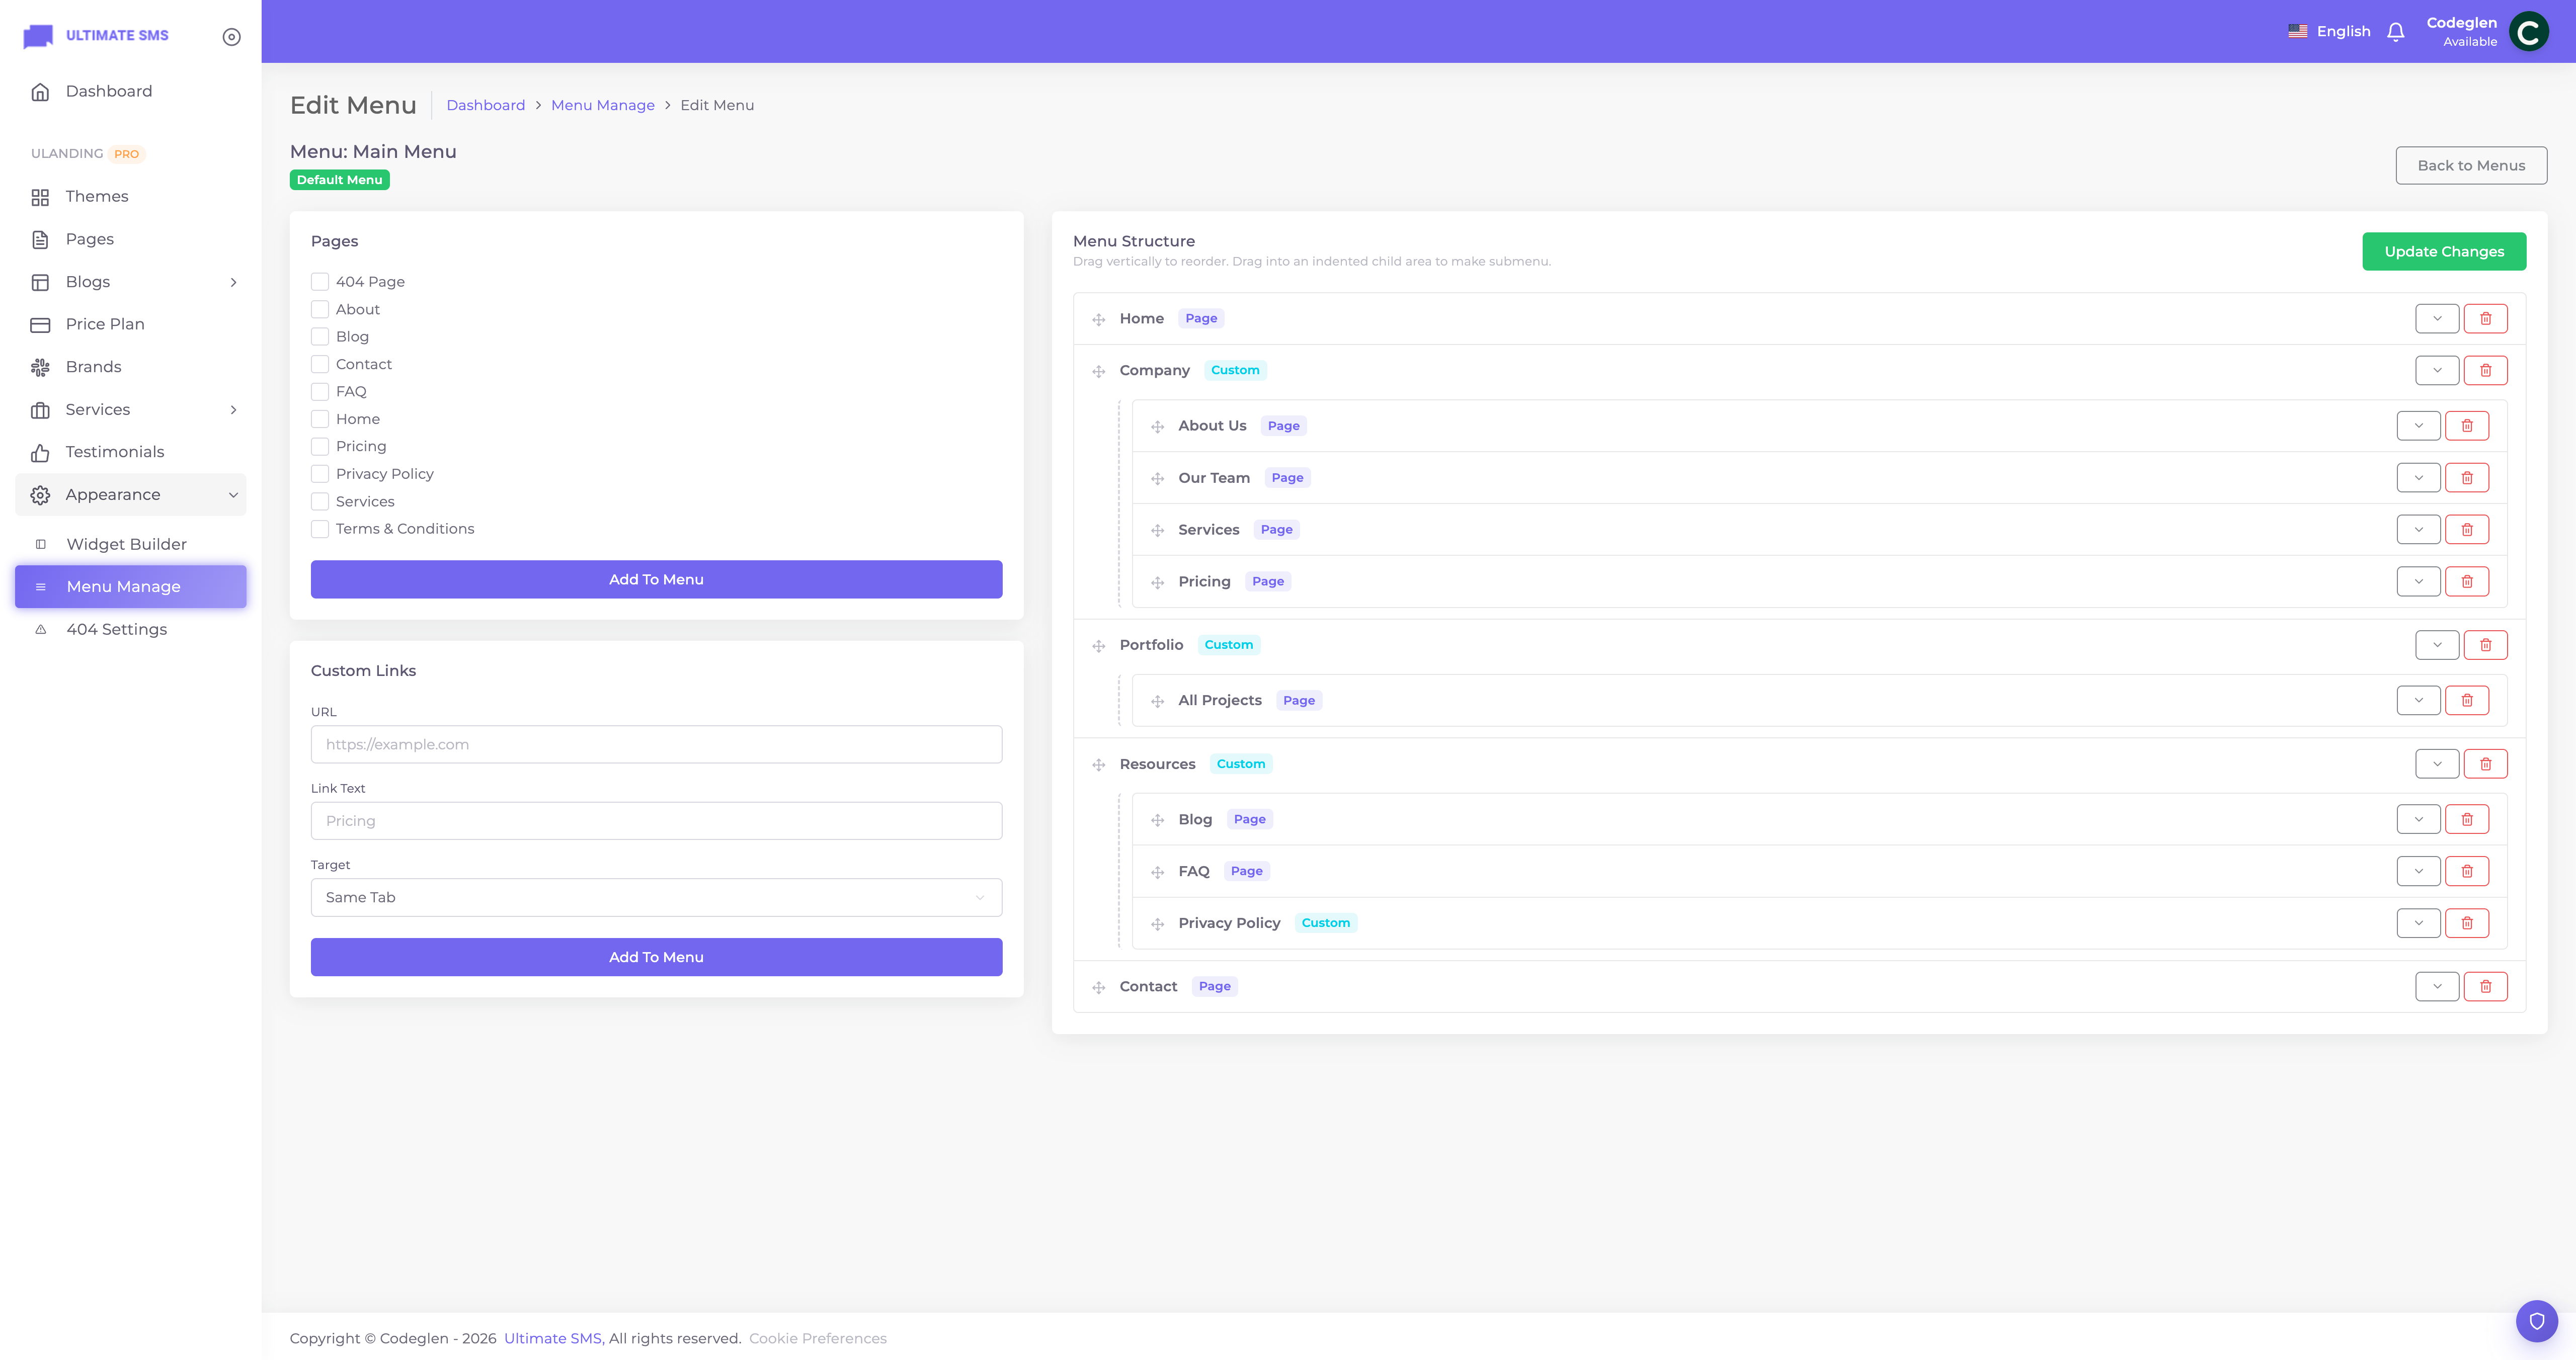Open Cookie Preferences footer link
This screenshot has height=1360, width=2576.
pyautogui.click(x=817, y=1339)
